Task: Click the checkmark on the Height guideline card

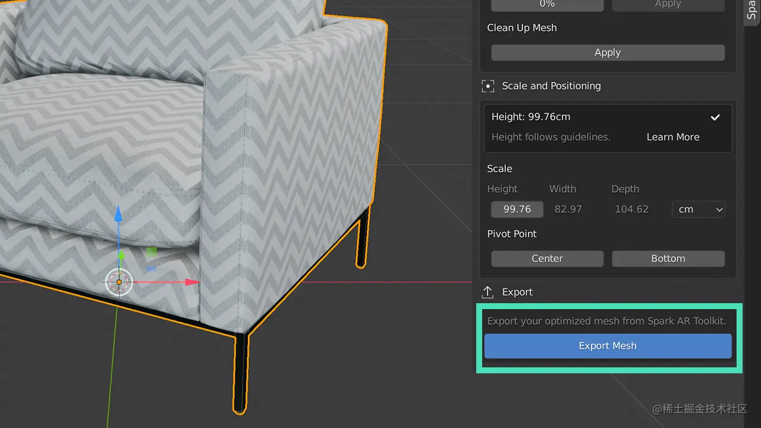Action: coord(715,117)
